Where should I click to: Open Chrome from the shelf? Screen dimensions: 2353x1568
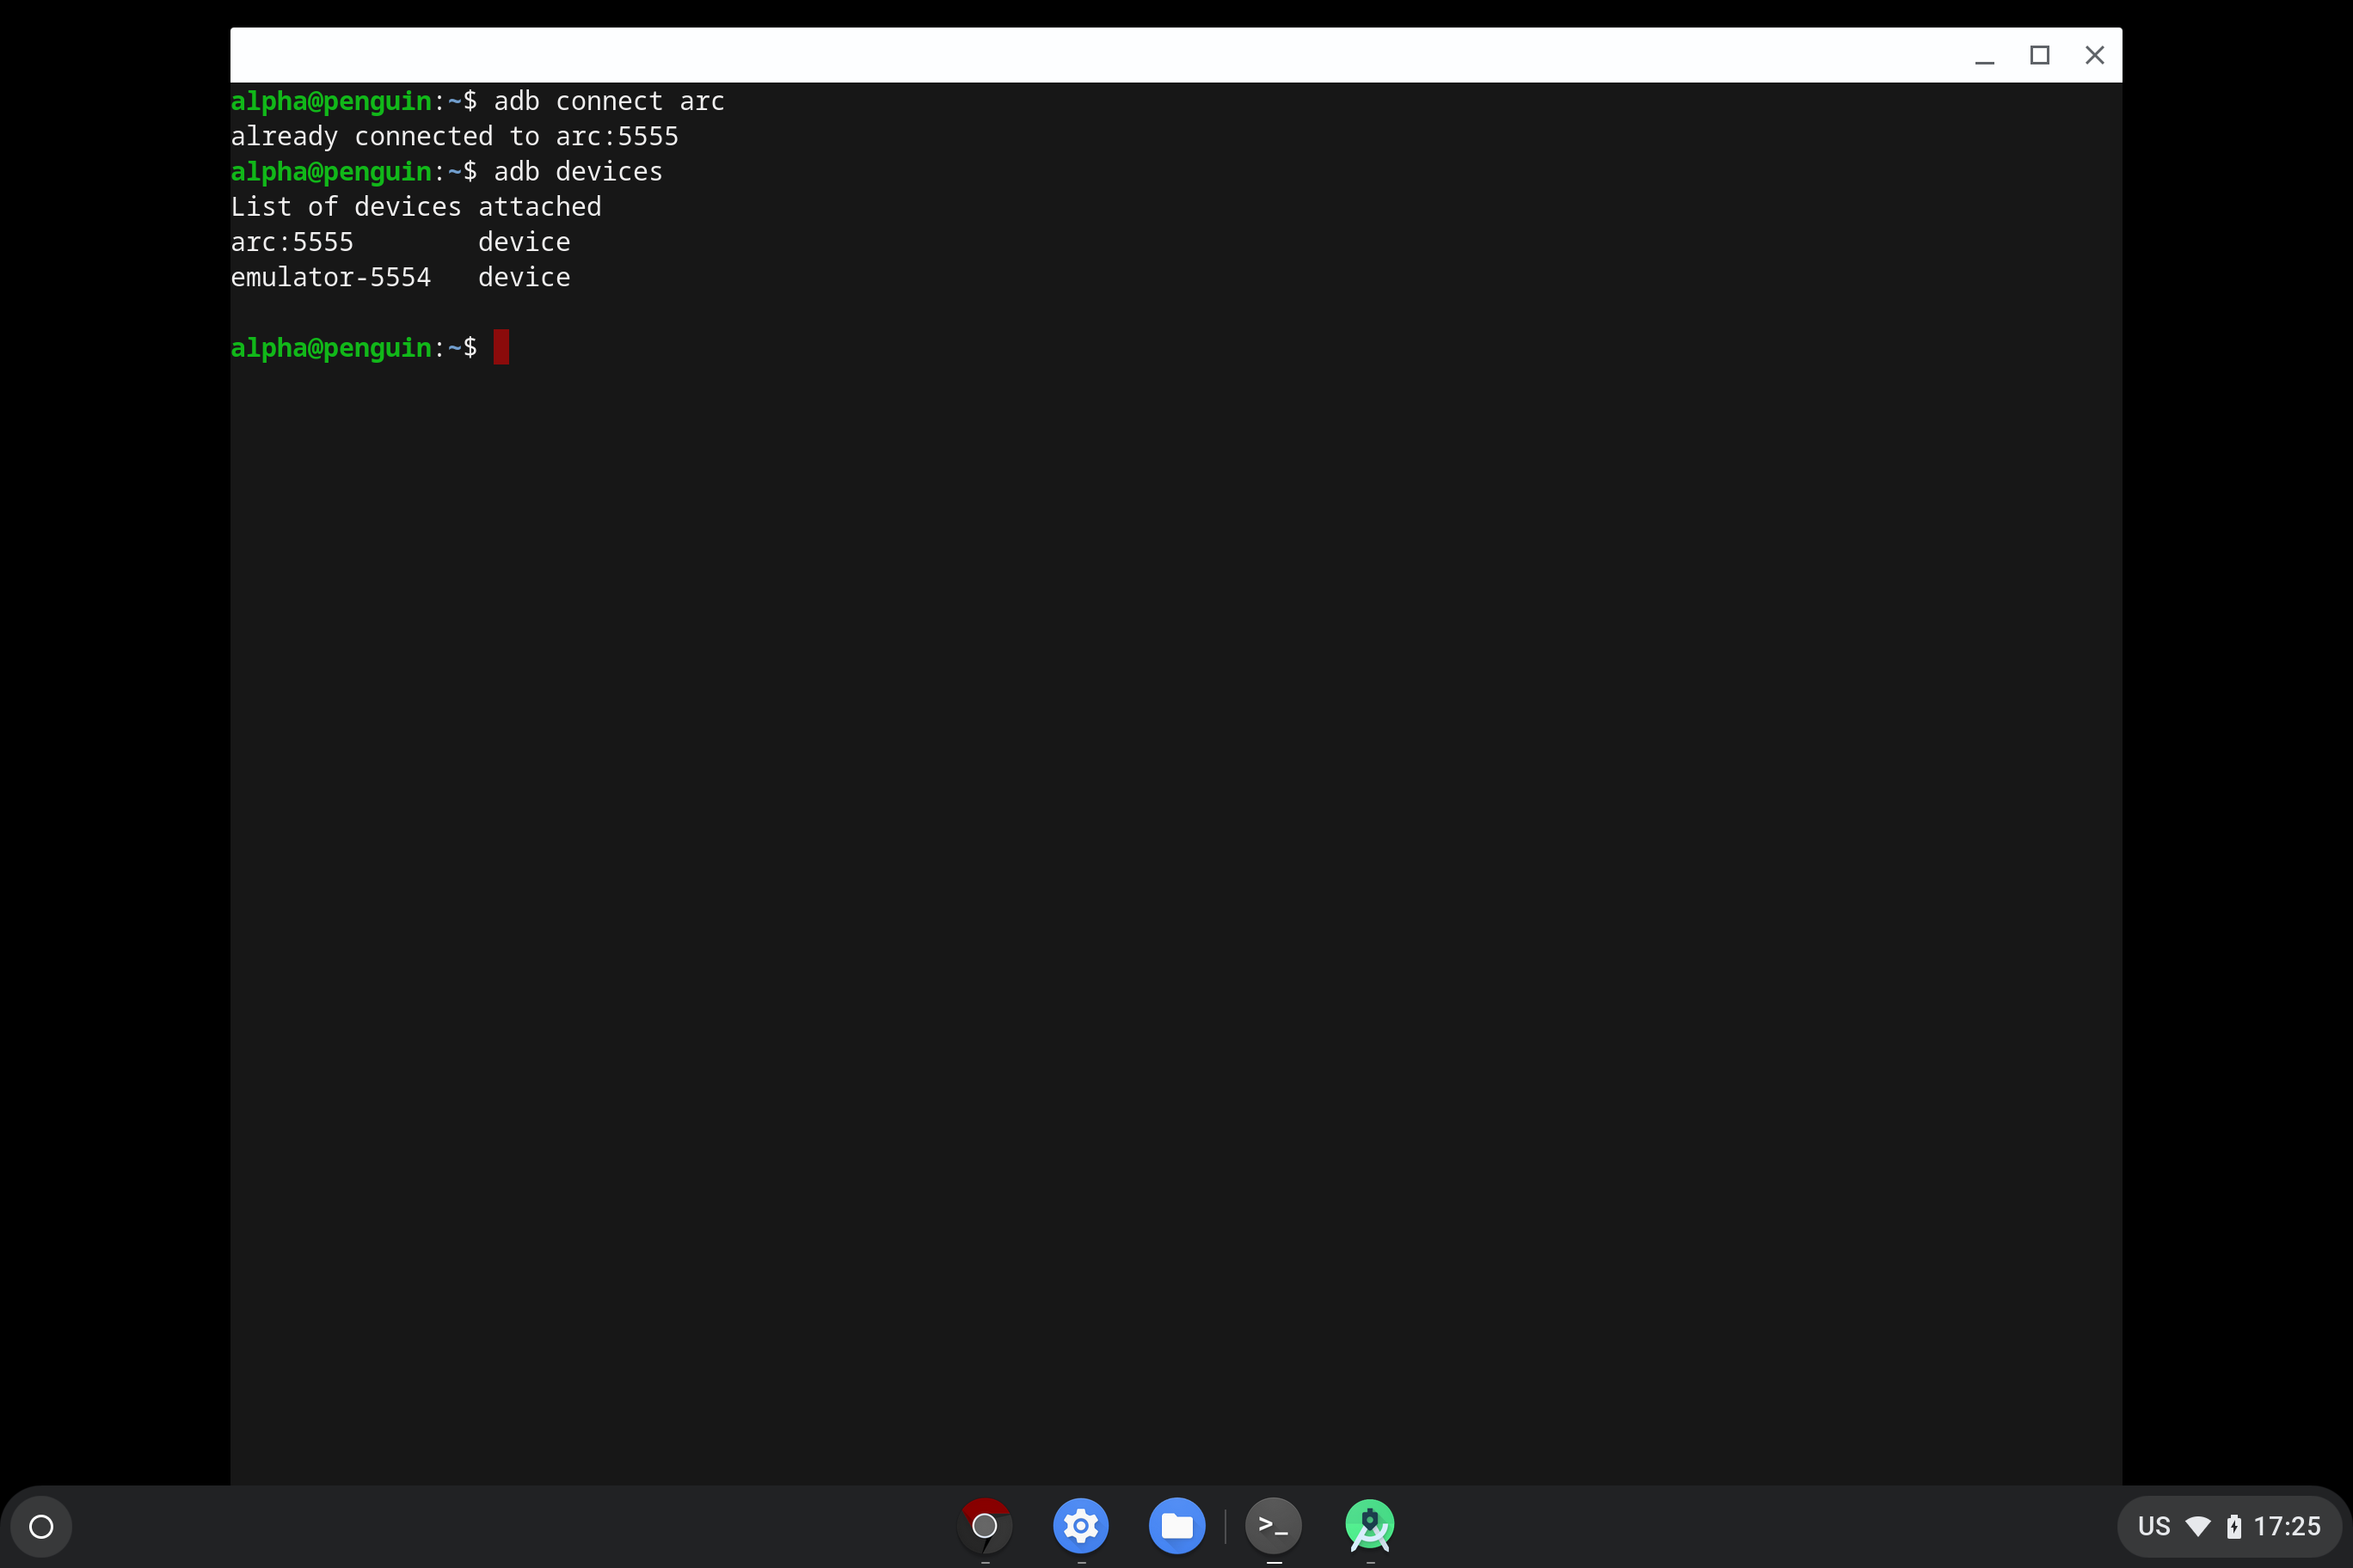pyautogui.click(x=985, y=1526)
